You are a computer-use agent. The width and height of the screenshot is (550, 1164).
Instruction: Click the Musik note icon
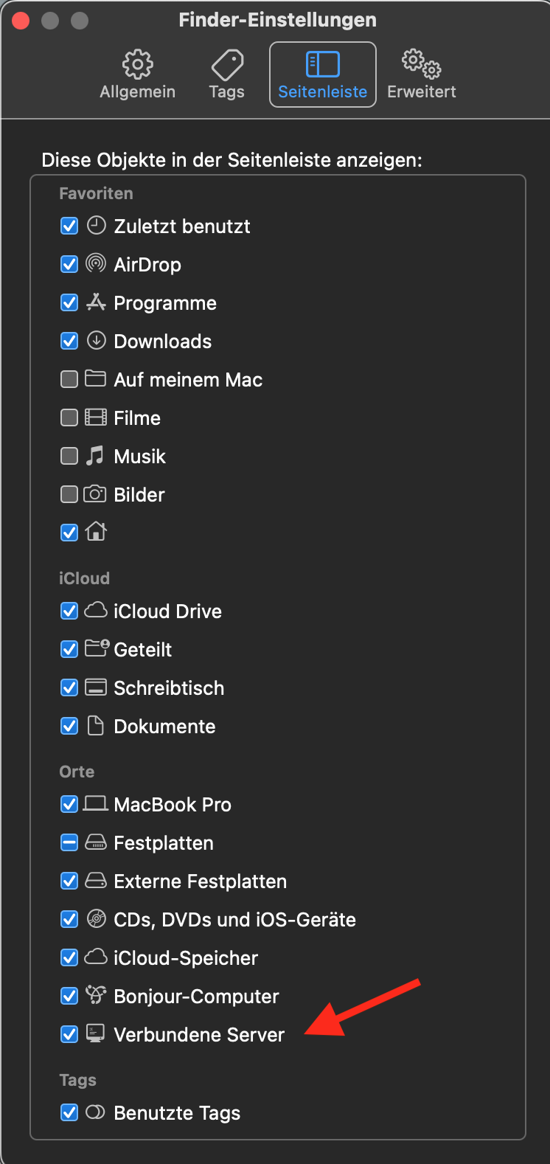pos(95,456)
